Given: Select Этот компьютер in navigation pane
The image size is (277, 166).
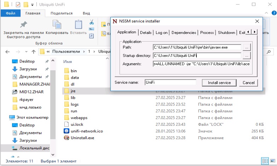Looking at the screenshot, I should [x=32, y=118].
